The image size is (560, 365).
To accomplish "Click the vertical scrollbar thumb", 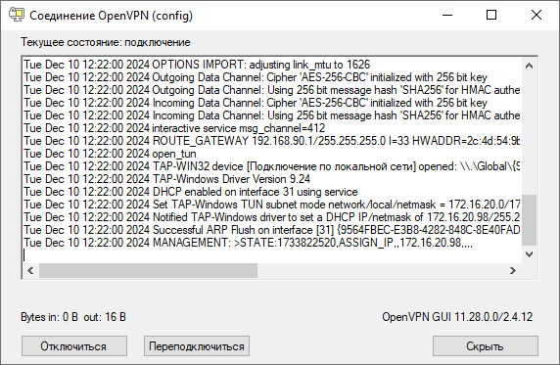I will pos(530,220).
